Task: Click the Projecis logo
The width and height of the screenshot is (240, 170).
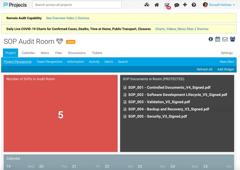Action: coord(15,5)
